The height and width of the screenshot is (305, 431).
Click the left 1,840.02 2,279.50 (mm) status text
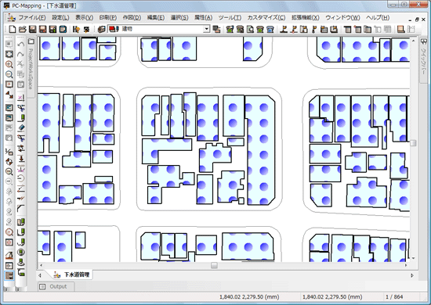pyautogui.click(x=249, y=296)
